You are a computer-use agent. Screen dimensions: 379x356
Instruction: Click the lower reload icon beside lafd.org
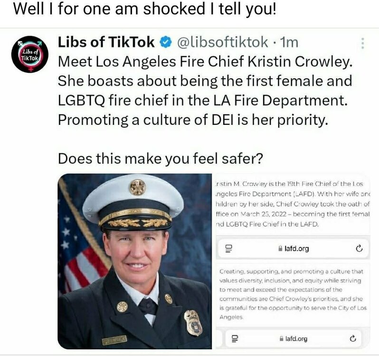tap(353, 338)
